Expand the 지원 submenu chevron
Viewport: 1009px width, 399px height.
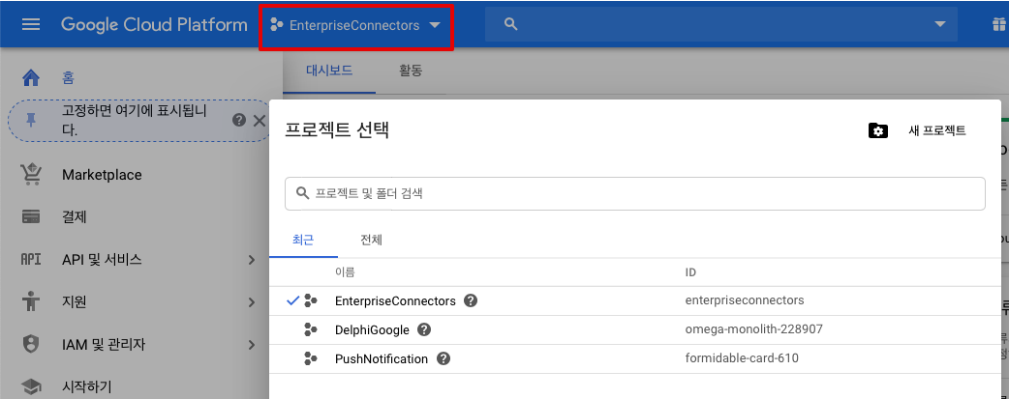point(252,302)
